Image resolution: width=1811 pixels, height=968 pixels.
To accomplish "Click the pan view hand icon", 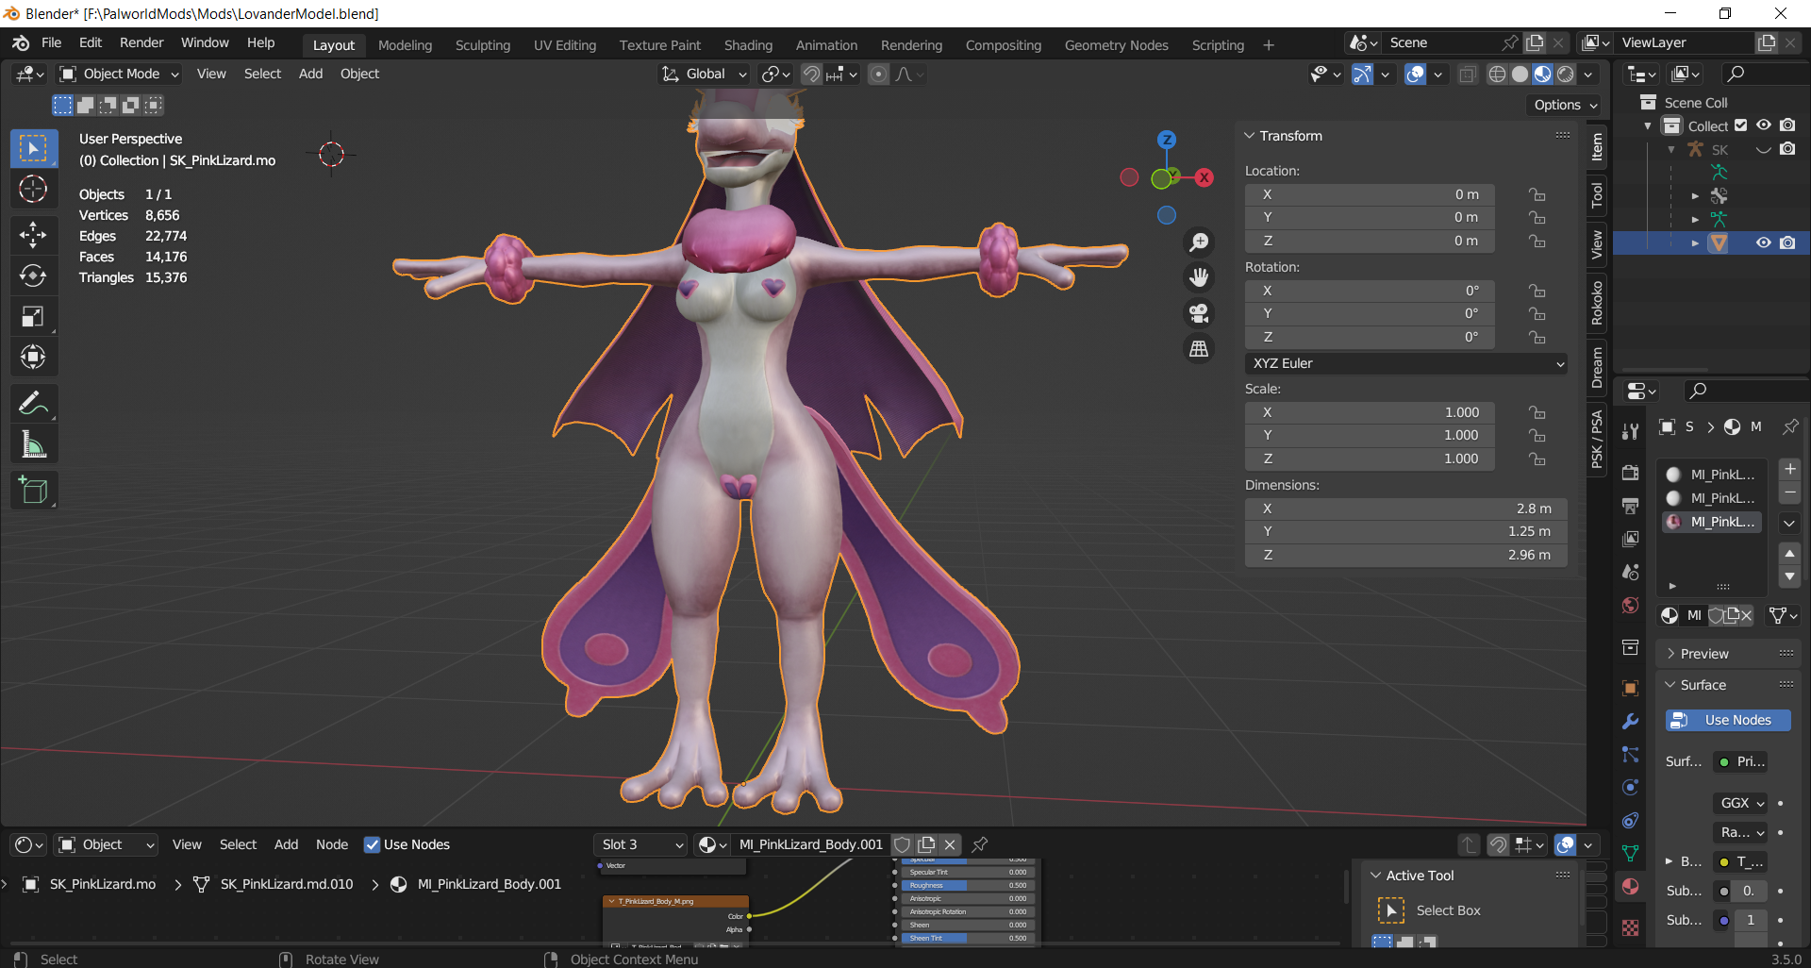I will click(x=1199, y=277).
